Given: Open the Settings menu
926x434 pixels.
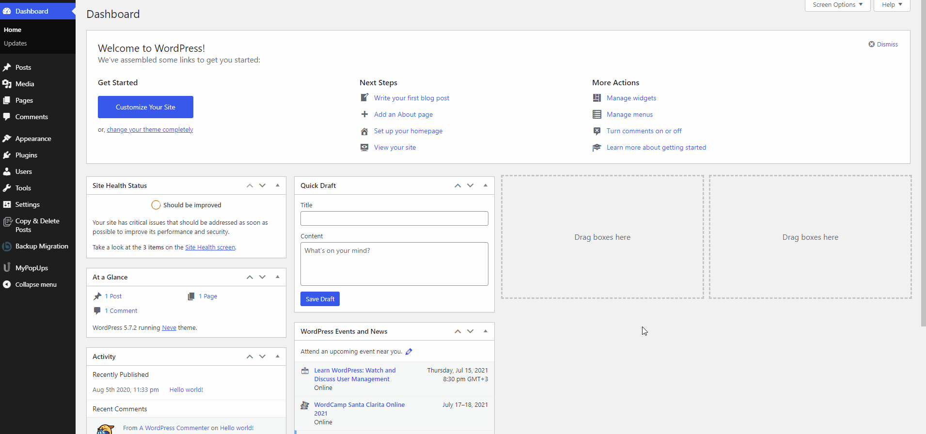Looking at the screenshot, I should click(x=28, y=204).
